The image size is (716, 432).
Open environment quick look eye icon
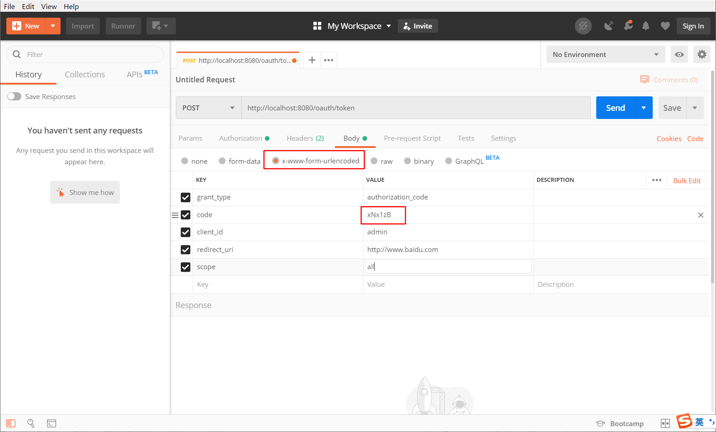(x=679, y=55)
